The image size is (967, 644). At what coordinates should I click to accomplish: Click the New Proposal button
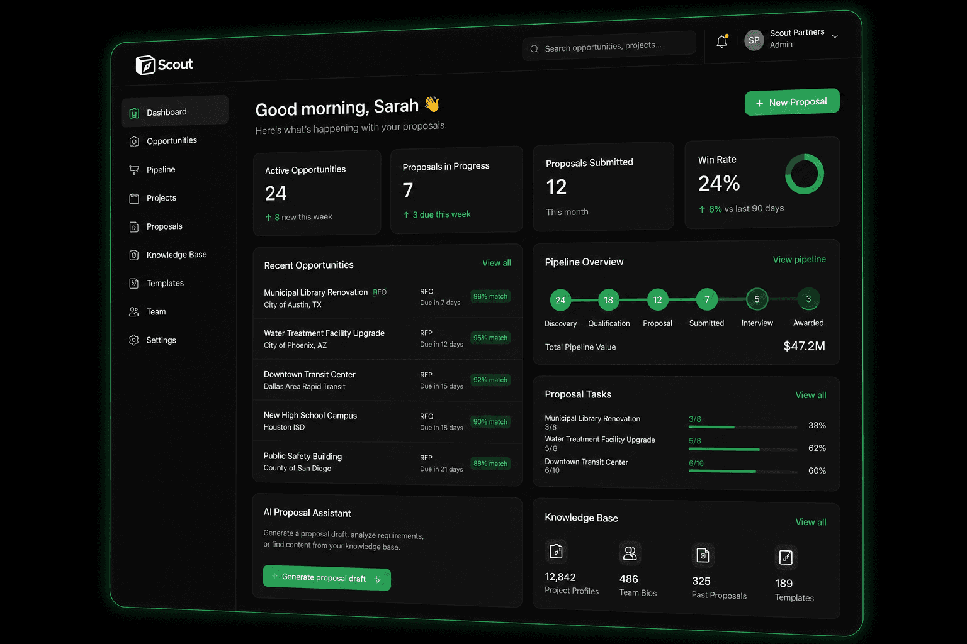pyautogui.click(x=792, y=102)
